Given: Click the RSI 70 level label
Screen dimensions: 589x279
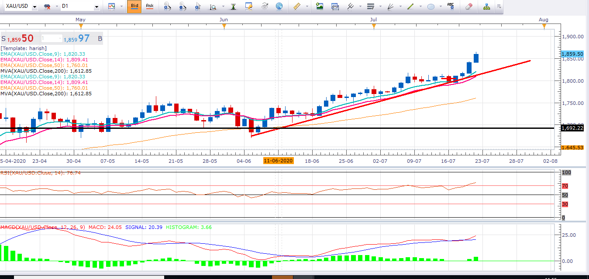Looking at the screenshot, I should 565,186.
